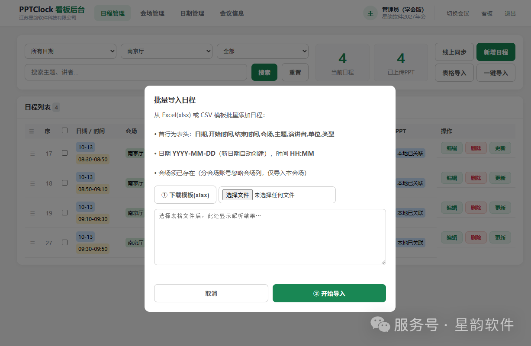Click 编辑 for row 27
Image resolution: width=531 pixels, height=346 pixels.
click(452, 237)
